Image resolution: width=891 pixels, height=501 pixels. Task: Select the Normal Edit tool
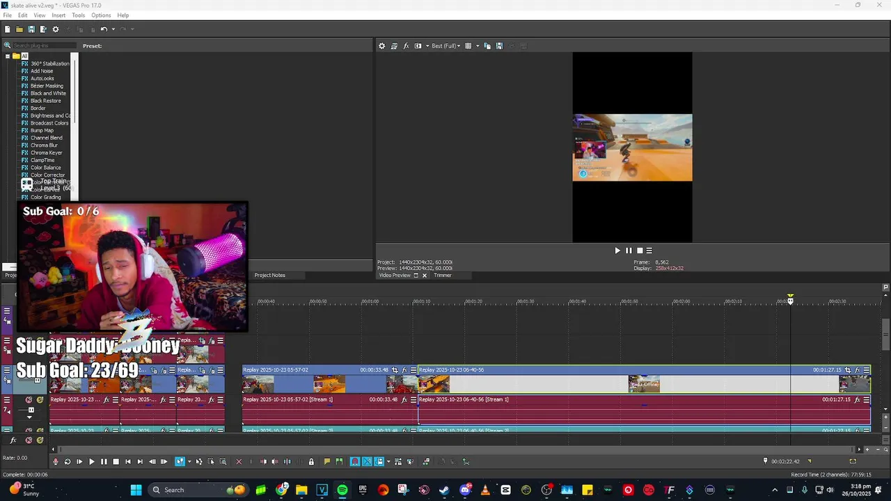[180, 461]
